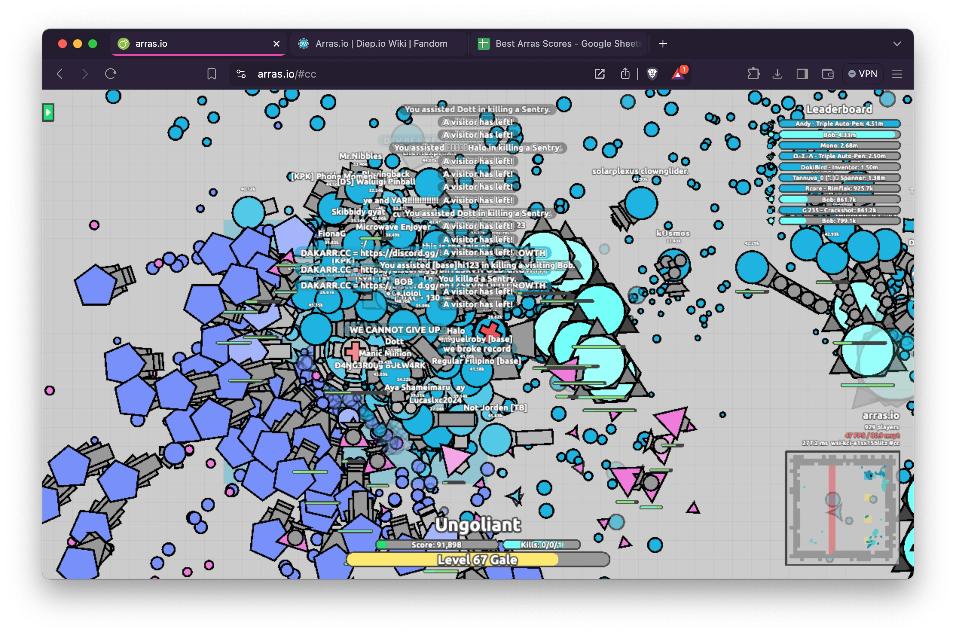This screenshot has height=635, width=956.
Task: Click the open-in-app icon in the address bar
Action: (x=600, y=74)
